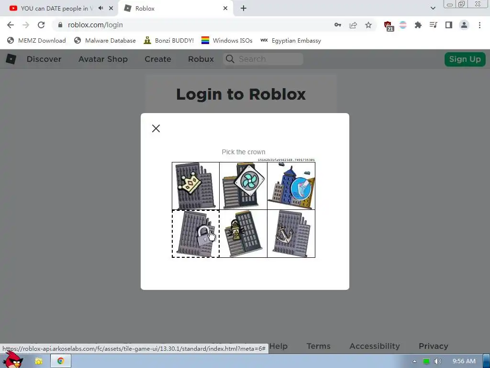
Task: Open saved passwords key icon
Action: point(337,25)
